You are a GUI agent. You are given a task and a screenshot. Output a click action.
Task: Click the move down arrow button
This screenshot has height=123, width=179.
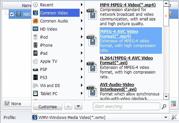pos(78,106)
